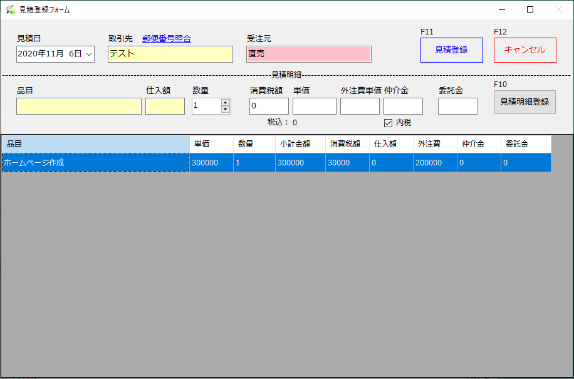
Task: Focus the 仕入額 input field
Action: pyautogui.click(x=165, y=106)
